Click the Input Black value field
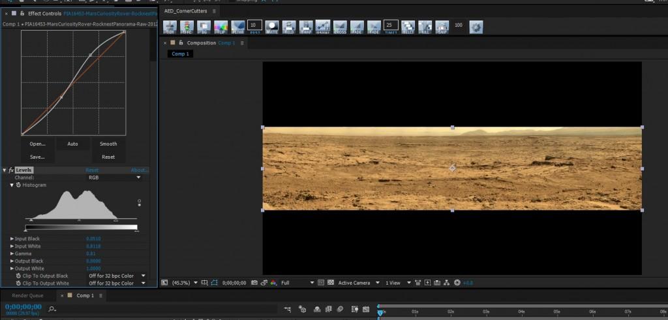This screenshot has width=668, height=320. tap(93, 238)
